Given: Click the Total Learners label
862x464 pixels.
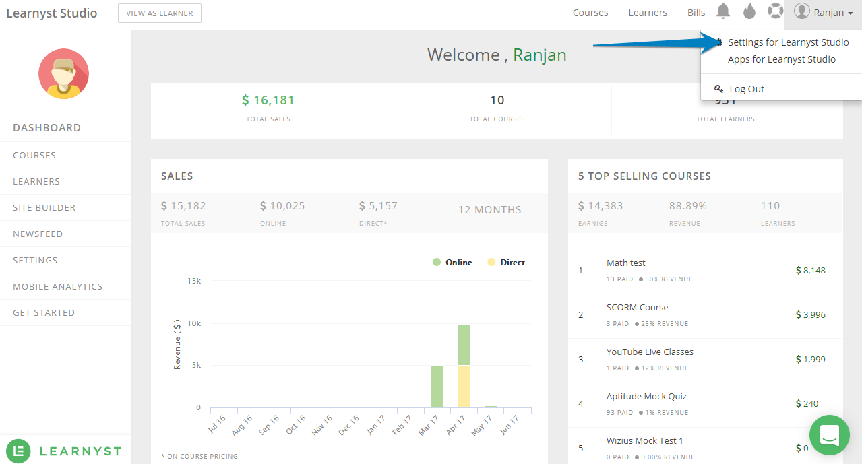Looking at the screenshot, I should pyautogui.click(x=725, y=119).
